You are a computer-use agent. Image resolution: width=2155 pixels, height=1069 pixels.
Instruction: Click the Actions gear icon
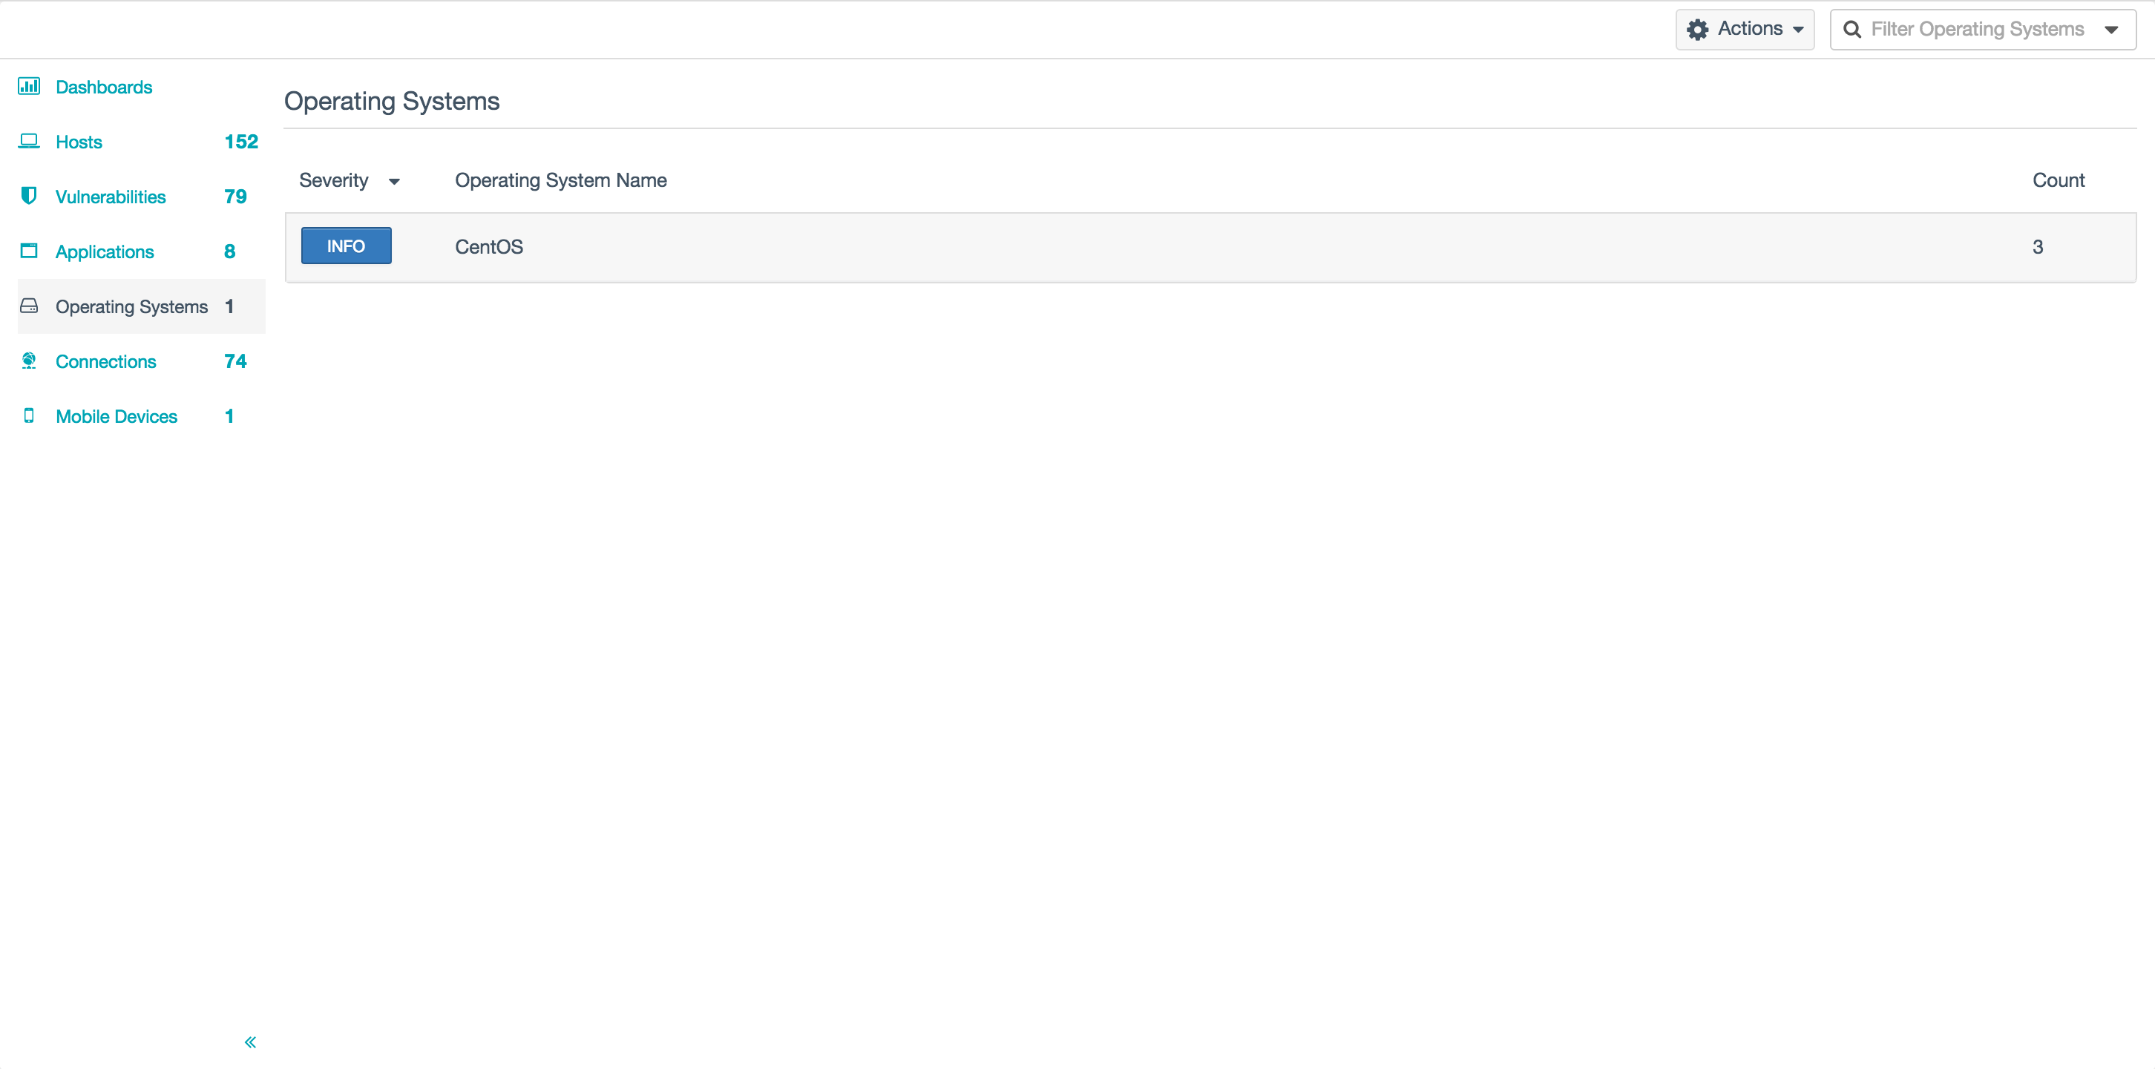[x=1697, y=29]
